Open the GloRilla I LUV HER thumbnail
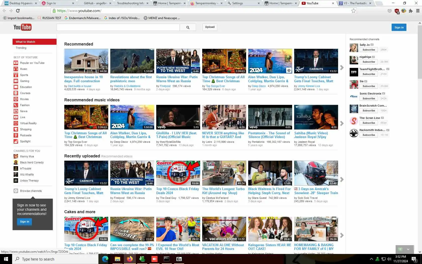Viewport: 422px width, 264px height. [178, 117]
